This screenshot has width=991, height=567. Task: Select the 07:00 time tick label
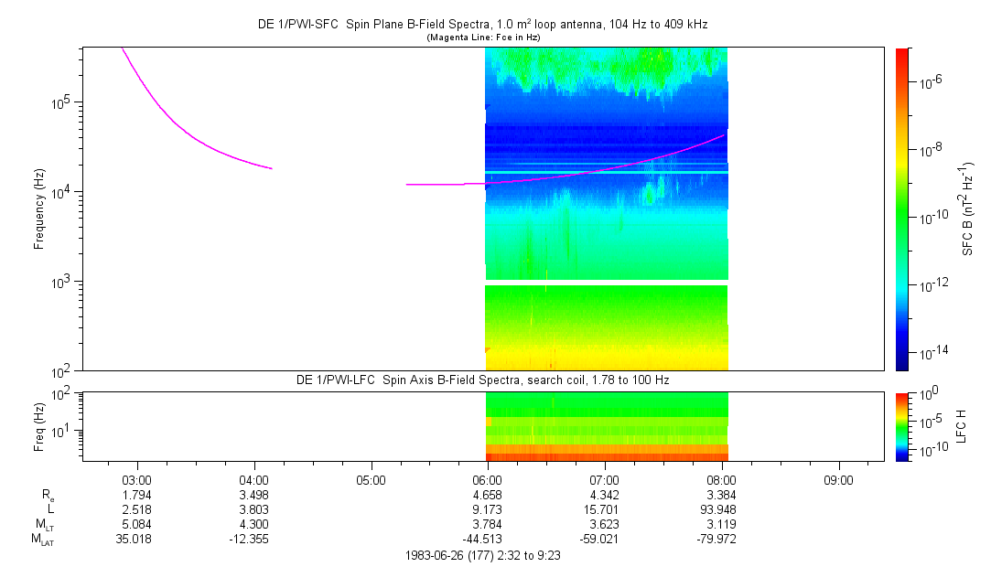coord(604,480)
